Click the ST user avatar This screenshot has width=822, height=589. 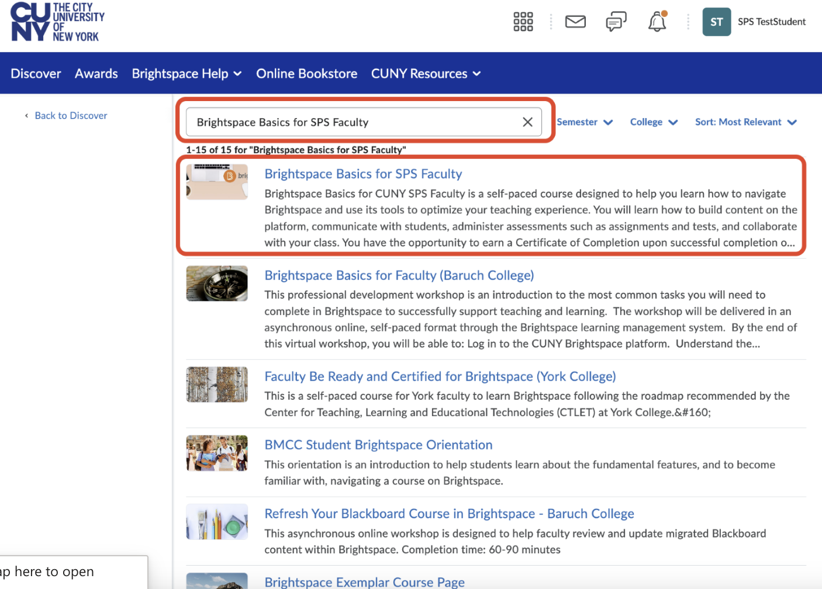pyautogui.click(x=717, y=22)
